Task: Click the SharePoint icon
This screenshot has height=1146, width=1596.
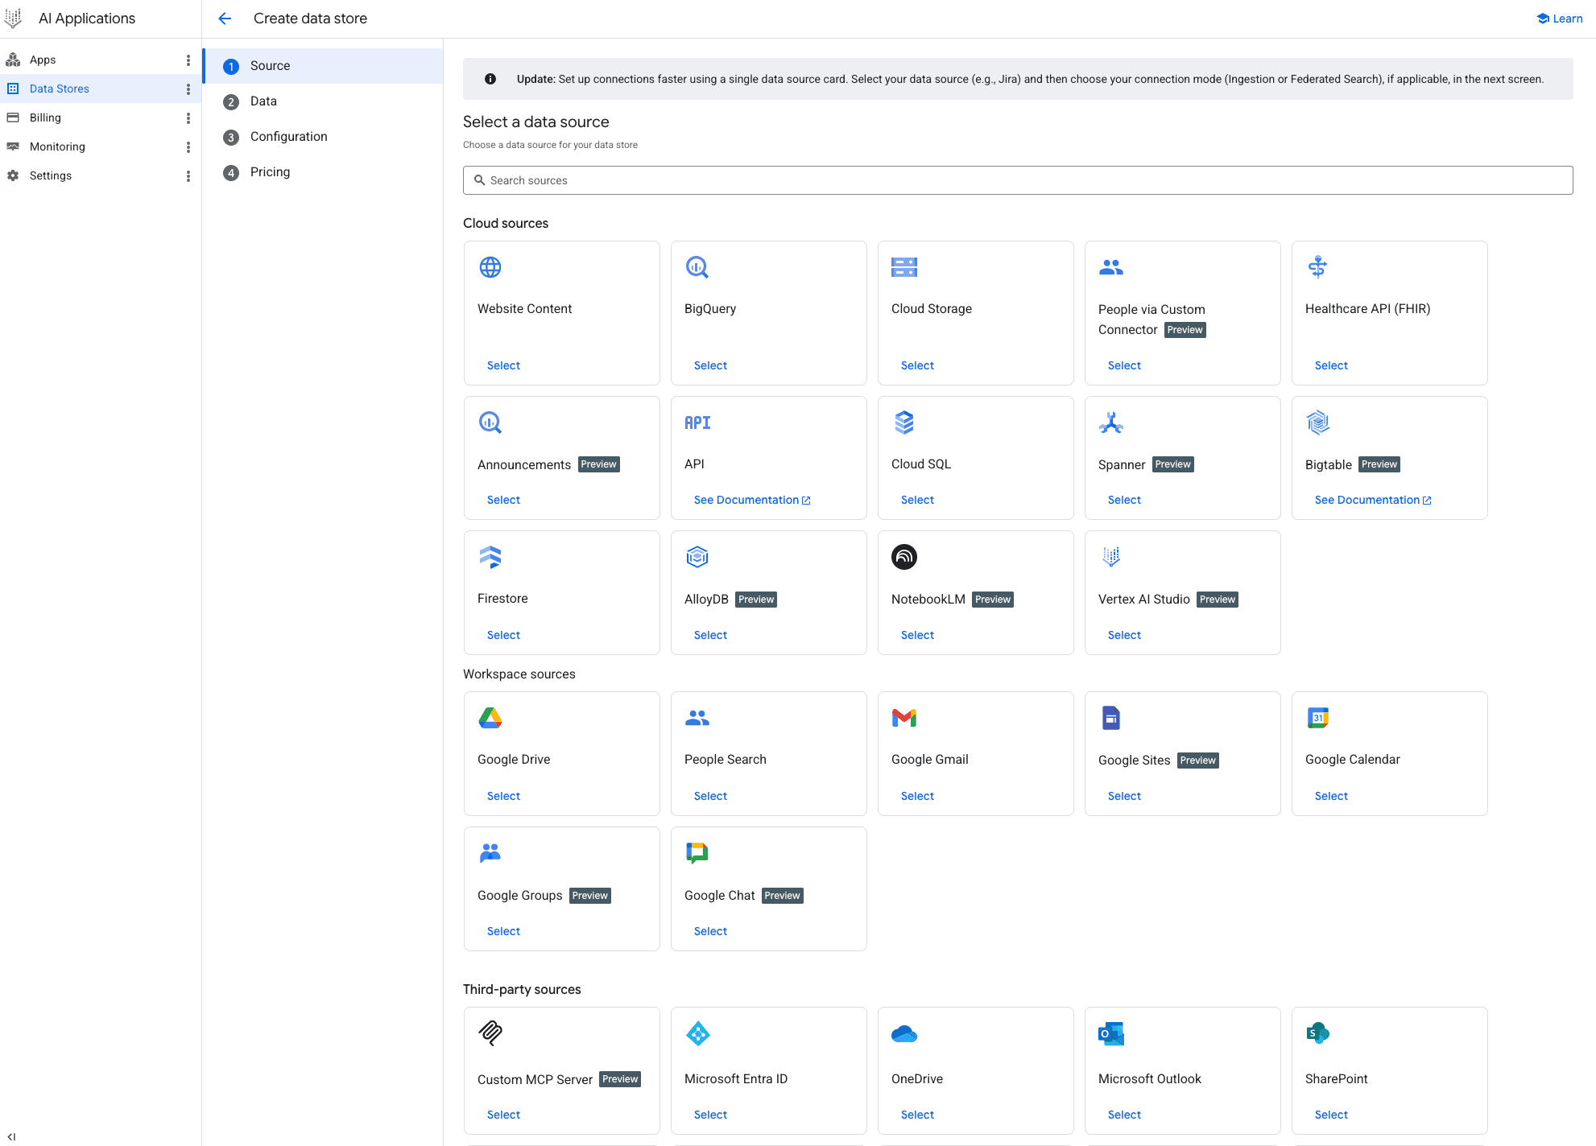Action: click(x=1318, y=1033)
